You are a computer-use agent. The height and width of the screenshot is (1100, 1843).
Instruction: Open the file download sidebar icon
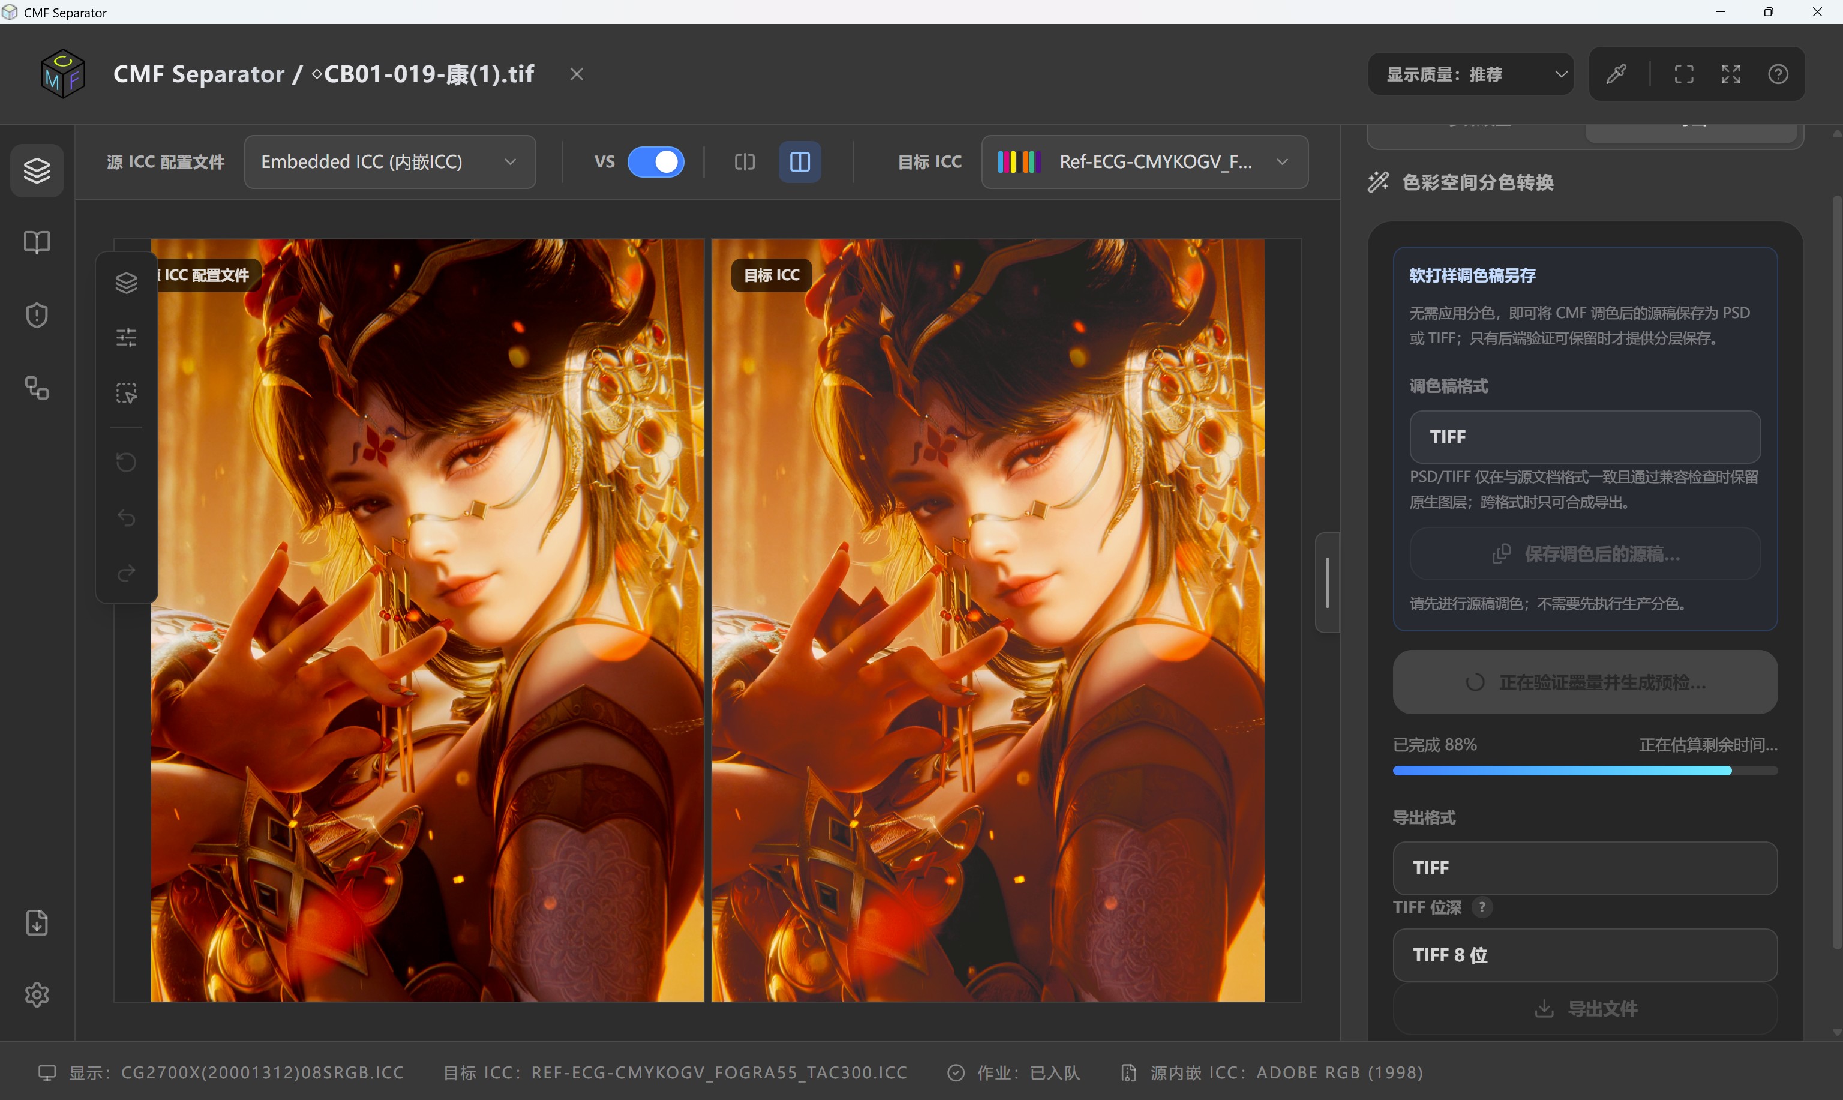(37, 923)
